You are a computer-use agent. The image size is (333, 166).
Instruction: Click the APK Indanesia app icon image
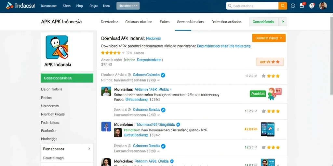click(x=57, y=47)
